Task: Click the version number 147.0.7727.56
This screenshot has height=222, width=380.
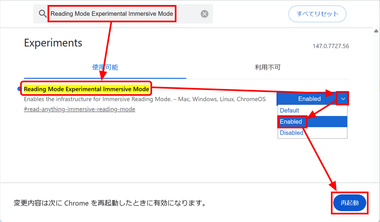Action: [x=331, y=46]
